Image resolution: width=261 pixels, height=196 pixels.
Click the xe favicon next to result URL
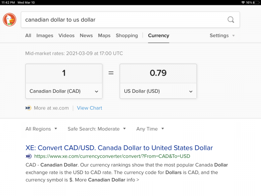29,156
